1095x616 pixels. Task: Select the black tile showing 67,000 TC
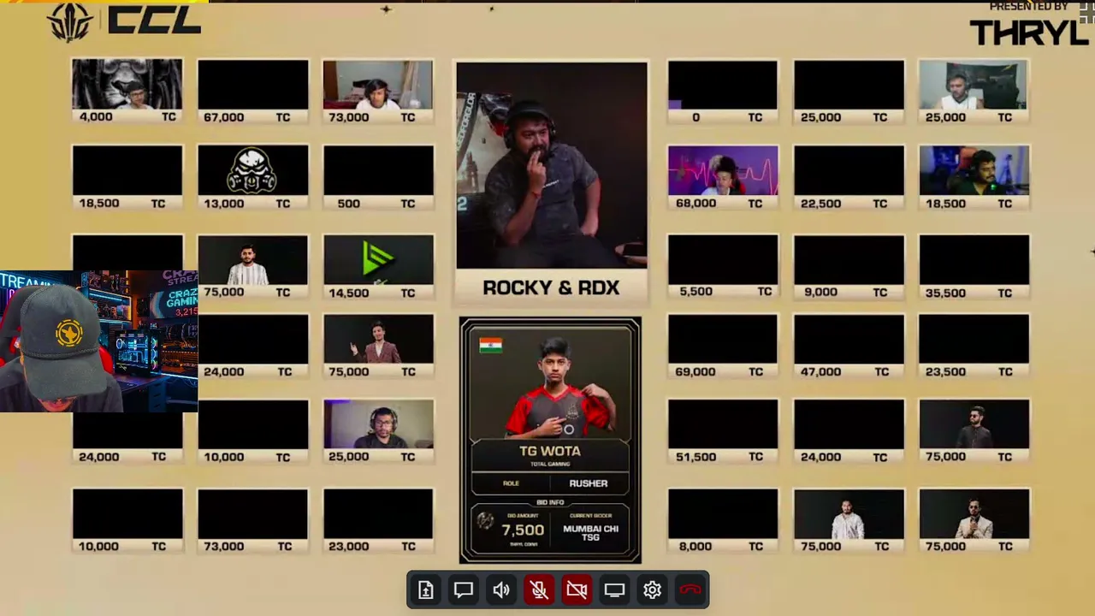coord(252,92)
